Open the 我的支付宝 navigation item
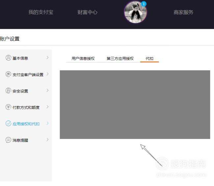 pyautogui.click(x=41, y=12)
